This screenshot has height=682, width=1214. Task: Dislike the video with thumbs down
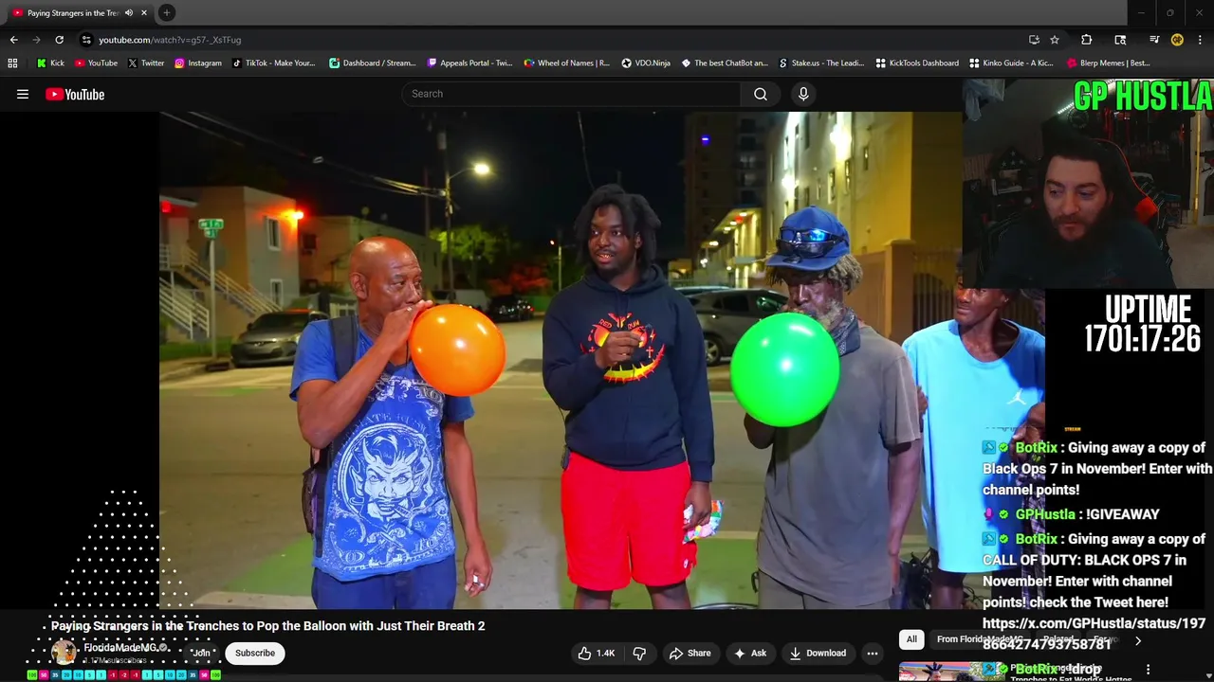coord(639,653)
